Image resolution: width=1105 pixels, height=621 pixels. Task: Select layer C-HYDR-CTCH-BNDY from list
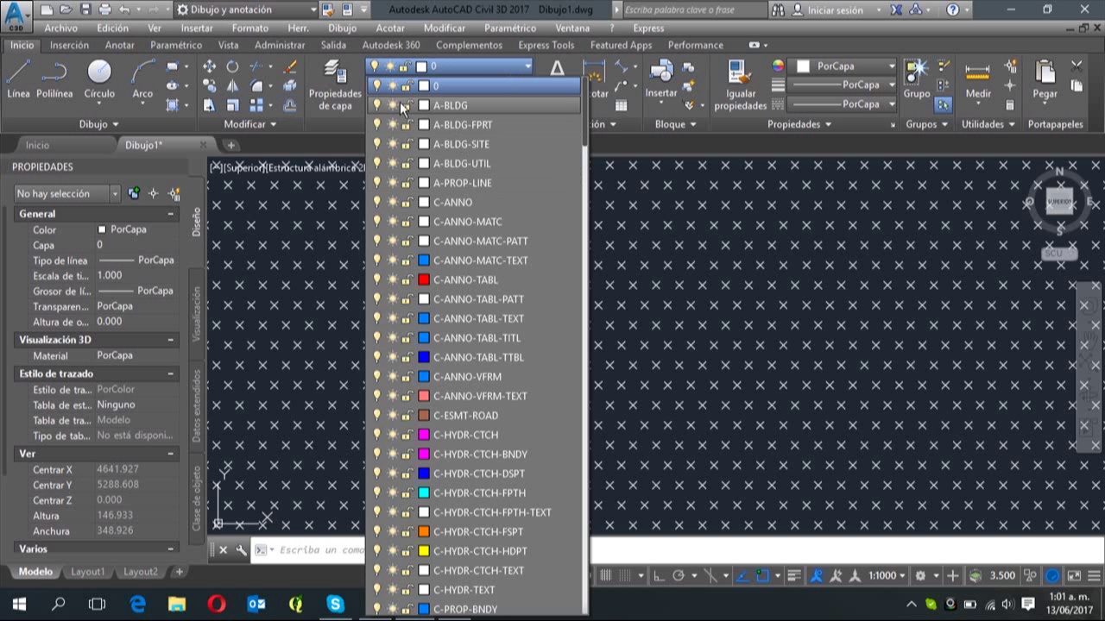(x=480, y=455)
